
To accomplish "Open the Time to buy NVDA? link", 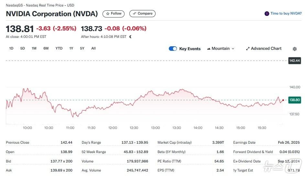I will click(x=286, y=14).
